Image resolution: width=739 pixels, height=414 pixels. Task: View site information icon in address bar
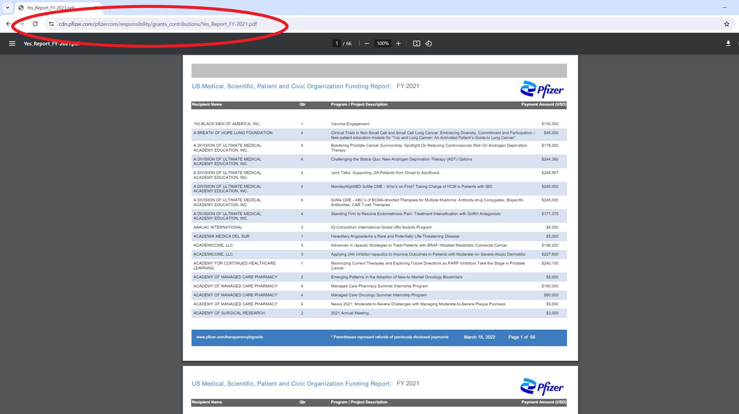(51, 24)
